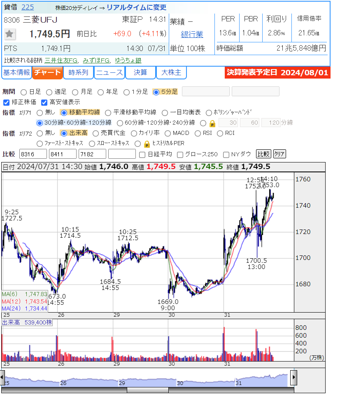340x394 pixels.
Task: Select the RSI indicator radio
Action: [x=198, y=133]
